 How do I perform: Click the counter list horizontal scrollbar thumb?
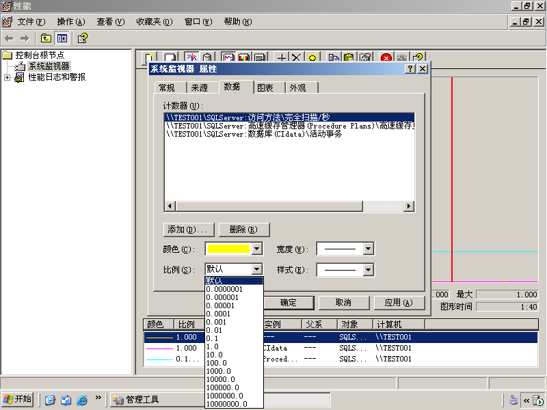click(x=269, y=206)
